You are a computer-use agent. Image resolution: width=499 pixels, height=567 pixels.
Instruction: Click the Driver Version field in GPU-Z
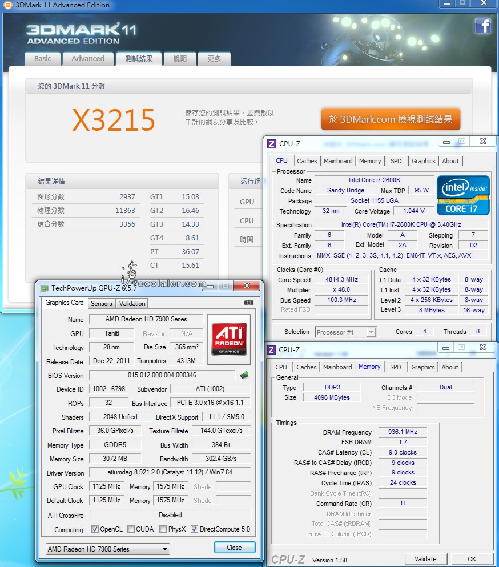[170, 472]
